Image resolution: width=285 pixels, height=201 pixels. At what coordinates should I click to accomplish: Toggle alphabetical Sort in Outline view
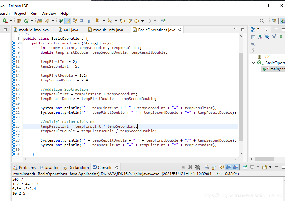(260, 37)
